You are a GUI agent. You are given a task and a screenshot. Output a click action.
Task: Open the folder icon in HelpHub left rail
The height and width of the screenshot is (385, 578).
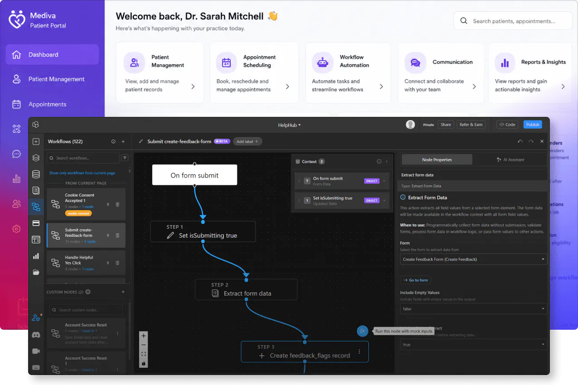36,272
